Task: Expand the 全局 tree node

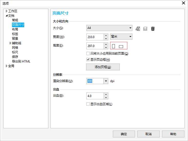Action: click(7, 66)
